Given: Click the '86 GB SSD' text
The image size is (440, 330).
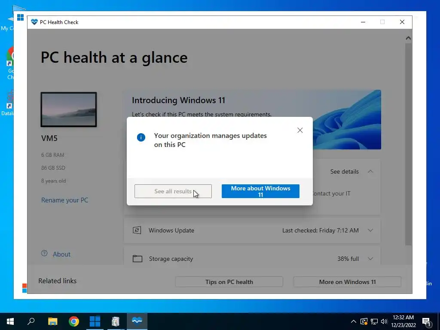Looking at the screenshot, I should coord(53,168).
